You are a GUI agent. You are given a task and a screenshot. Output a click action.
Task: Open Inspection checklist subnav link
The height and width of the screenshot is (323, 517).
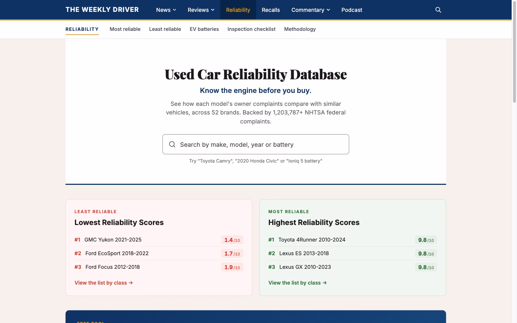[x=251, y=29]
